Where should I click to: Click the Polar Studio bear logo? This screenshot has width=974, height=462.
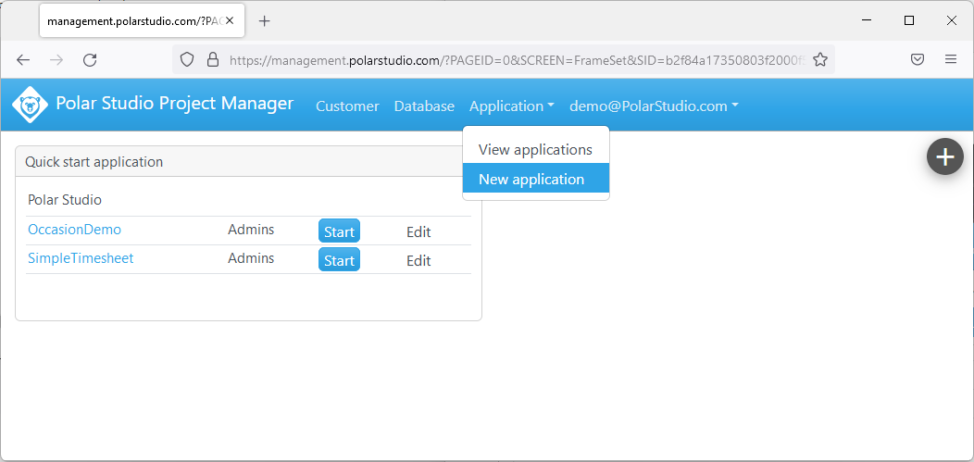click(x=30, y=105)
